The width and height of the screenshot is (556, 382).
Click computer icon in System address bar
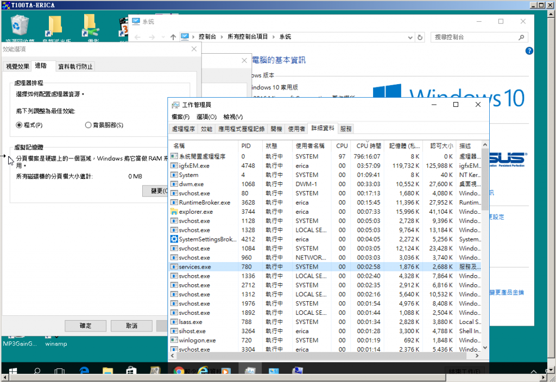185,37
